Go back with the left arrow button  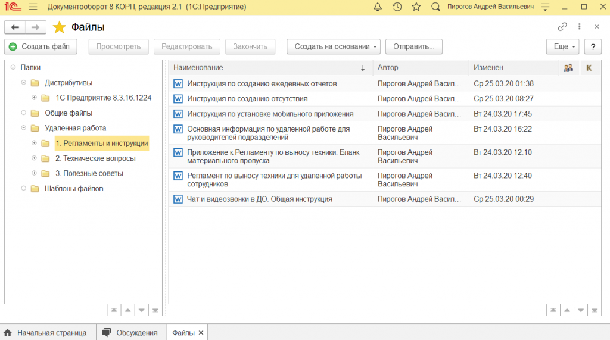pos(15,27)
